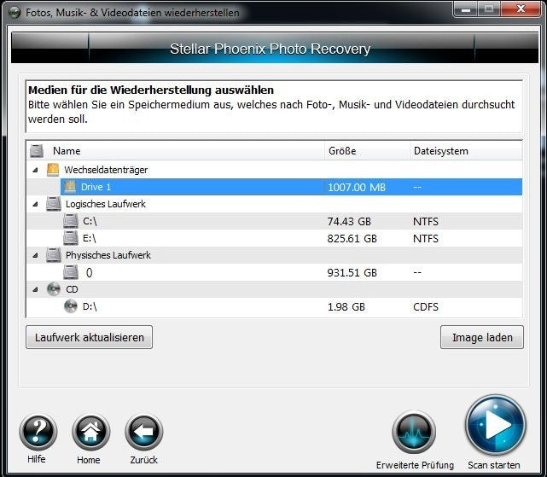The image size is (547, 477).
Task: Click the Wechseldatenträger removable drive icon
Action: click(53, 170)
